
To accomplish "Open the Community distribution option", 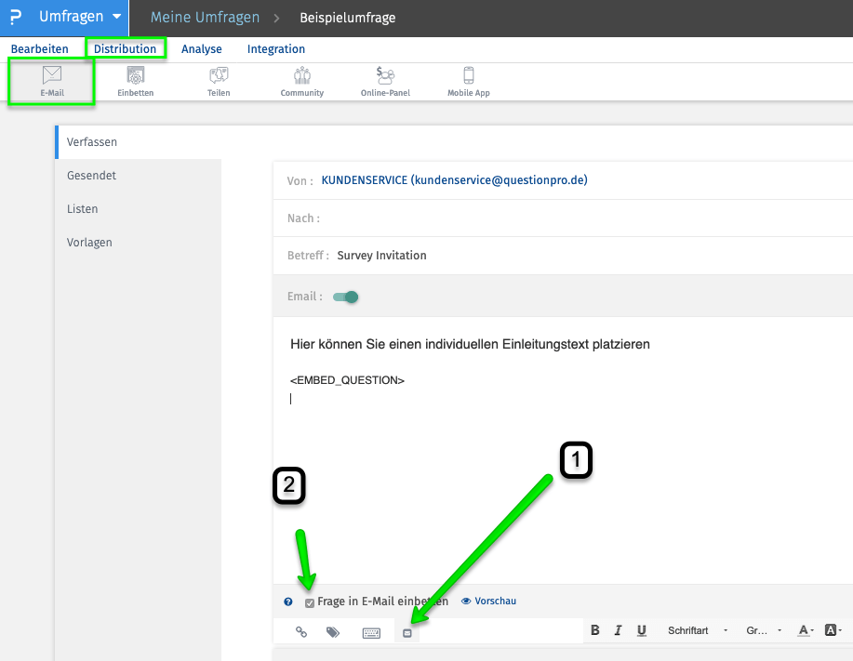I will click(x=302, y=82).
